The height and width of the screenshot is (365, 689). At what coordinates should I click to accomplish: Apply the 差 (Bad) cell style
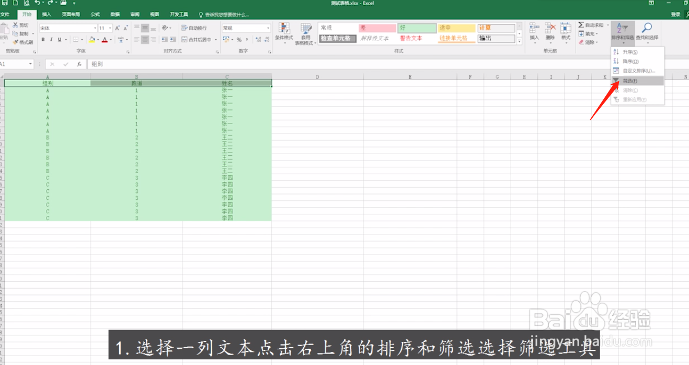click(x=377, y=28)
